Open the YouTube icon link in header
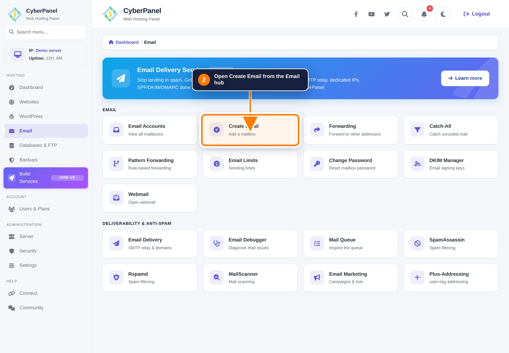The height and width of the screenshot is (353, 509). [x=371, y=14]
